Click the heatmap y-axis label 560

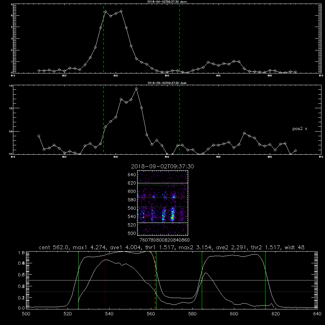coord(132,208)
